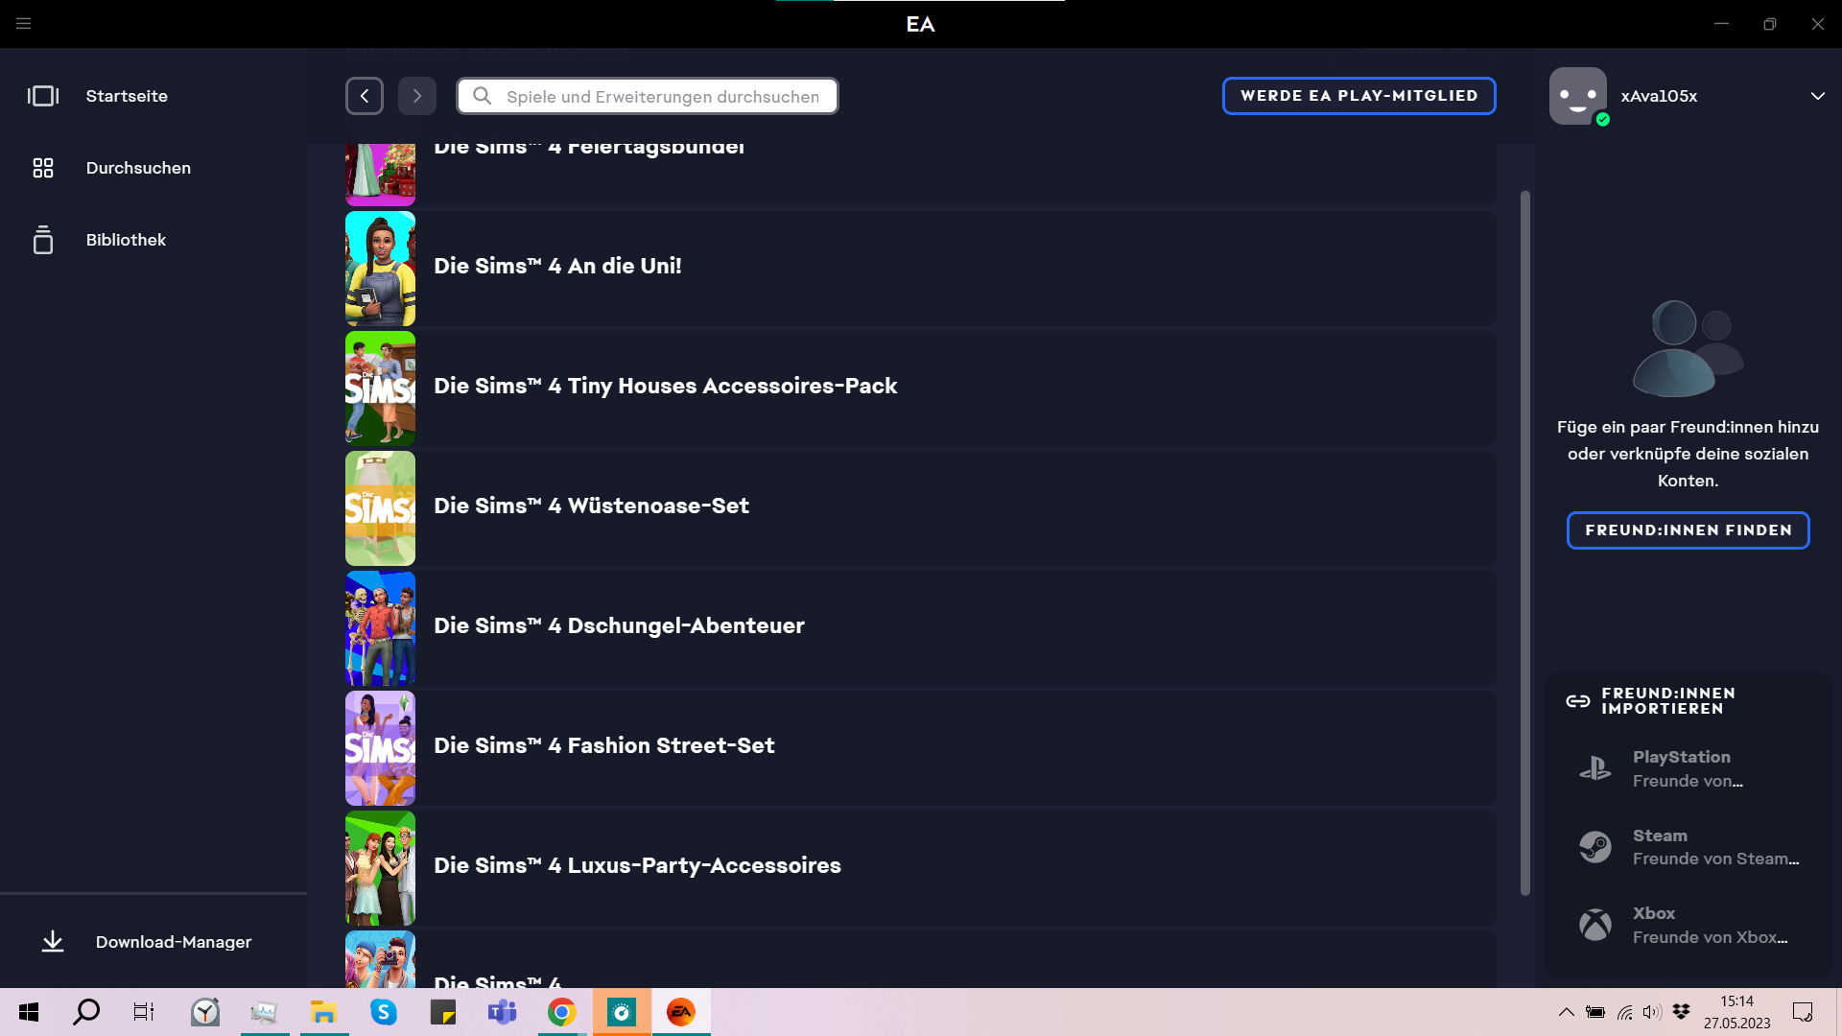The height and width of the screenshot is (1036, 1842).
Task: Click FREUND:INNEN FINDEN button
Action: [1688, 530]
